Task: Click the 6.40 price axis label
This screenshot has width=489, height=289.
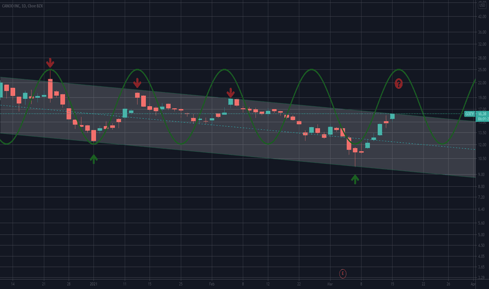Action: coord(482,209)
